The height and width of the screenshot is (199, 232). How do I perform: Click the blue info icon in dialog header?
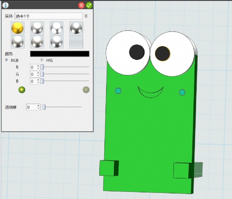click(x=5, y=5)
